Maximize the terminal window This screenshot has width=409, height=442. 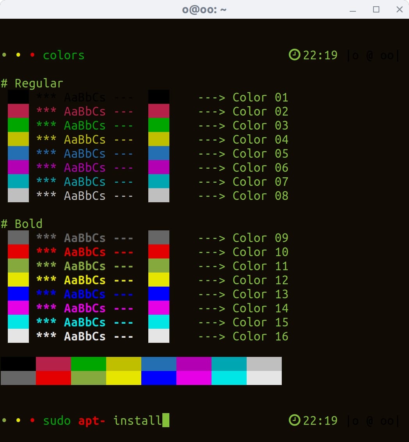(x=376, y=10)
